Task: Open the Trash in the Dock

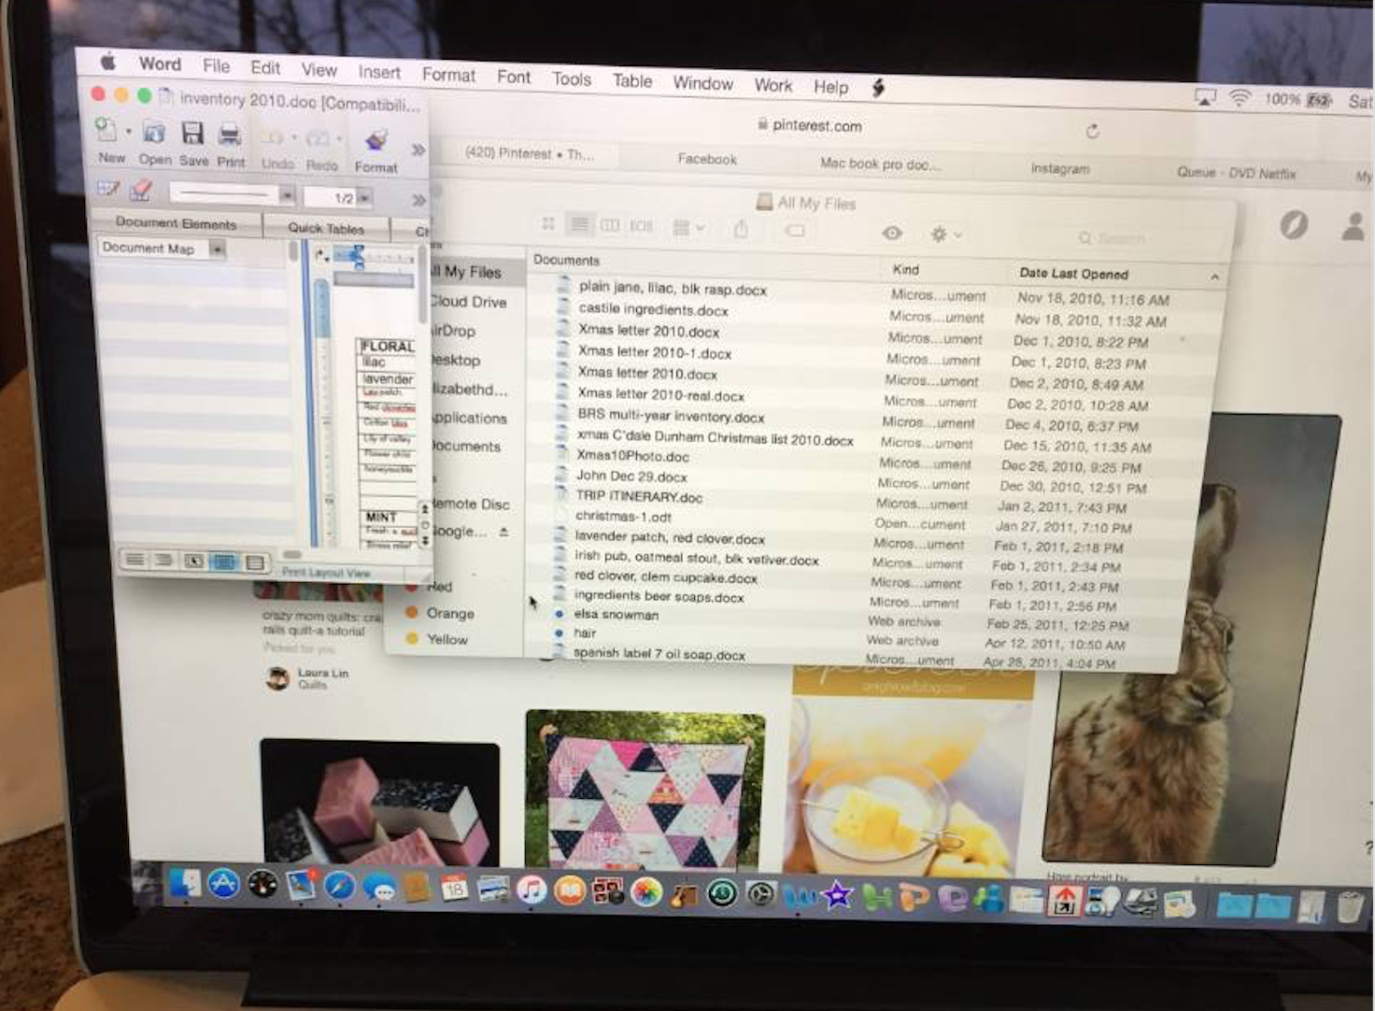Action: [1350, 904]
